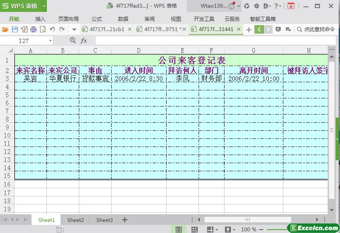Click the Open folder icon
Screen dimensions: 340x233
(x=5, y=29)
